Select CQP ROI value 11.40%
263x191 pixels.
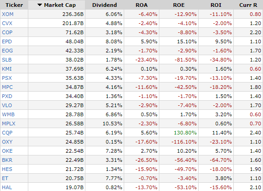tap(222, 133)
